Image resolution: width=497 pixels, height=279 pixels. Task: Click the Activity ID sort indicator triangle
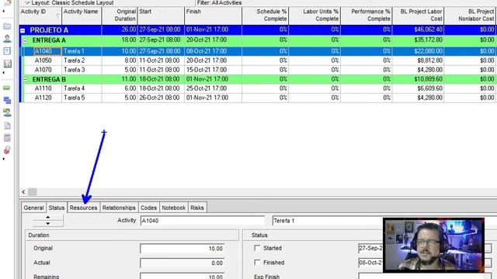pyautogui.click(x=58, y=15)
